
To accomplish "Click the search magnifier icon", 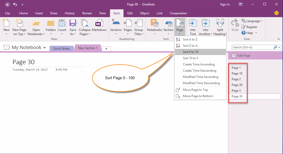I will click(x=275, y=47).
